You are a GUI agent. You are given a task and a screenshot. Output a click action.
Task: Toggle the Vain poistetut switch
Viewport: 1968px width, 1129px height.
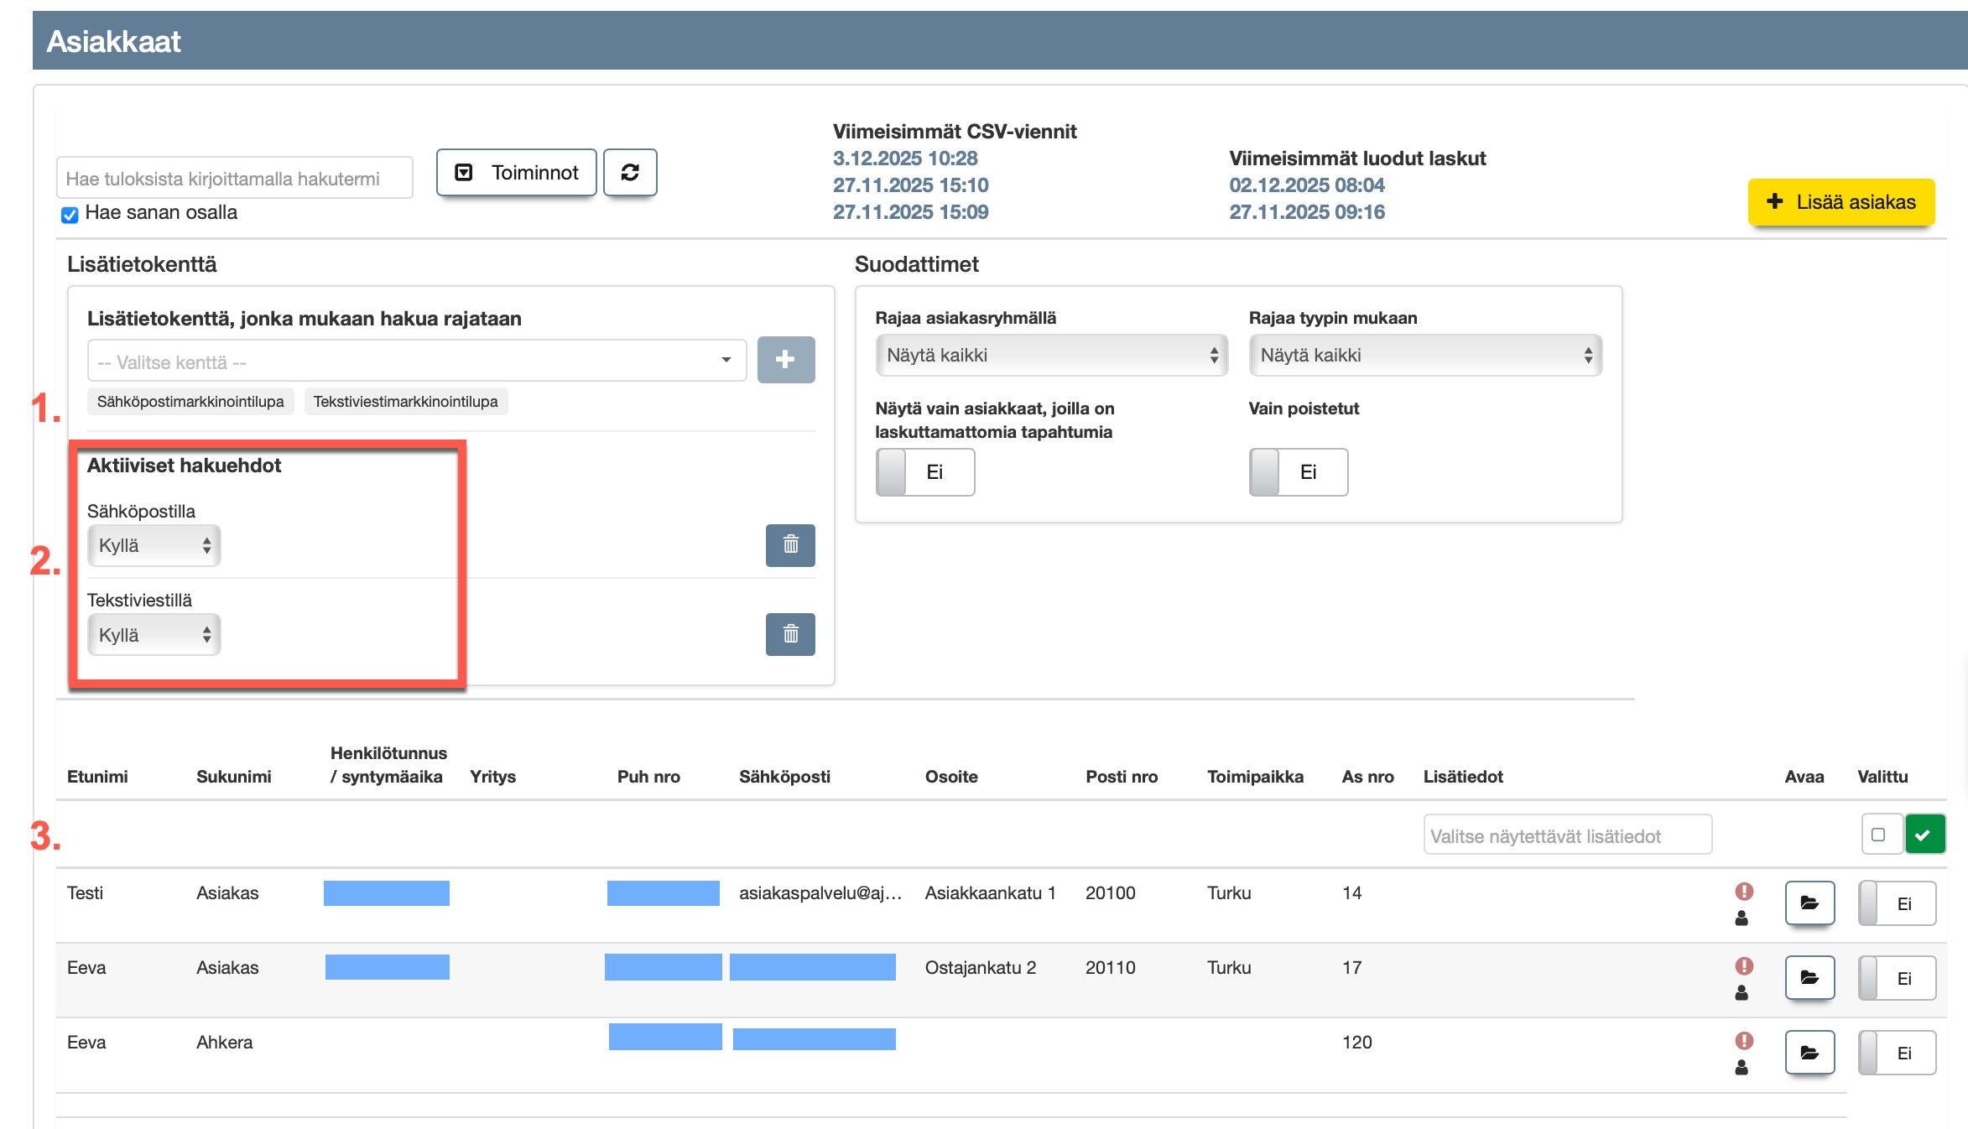pos(1298,472)
